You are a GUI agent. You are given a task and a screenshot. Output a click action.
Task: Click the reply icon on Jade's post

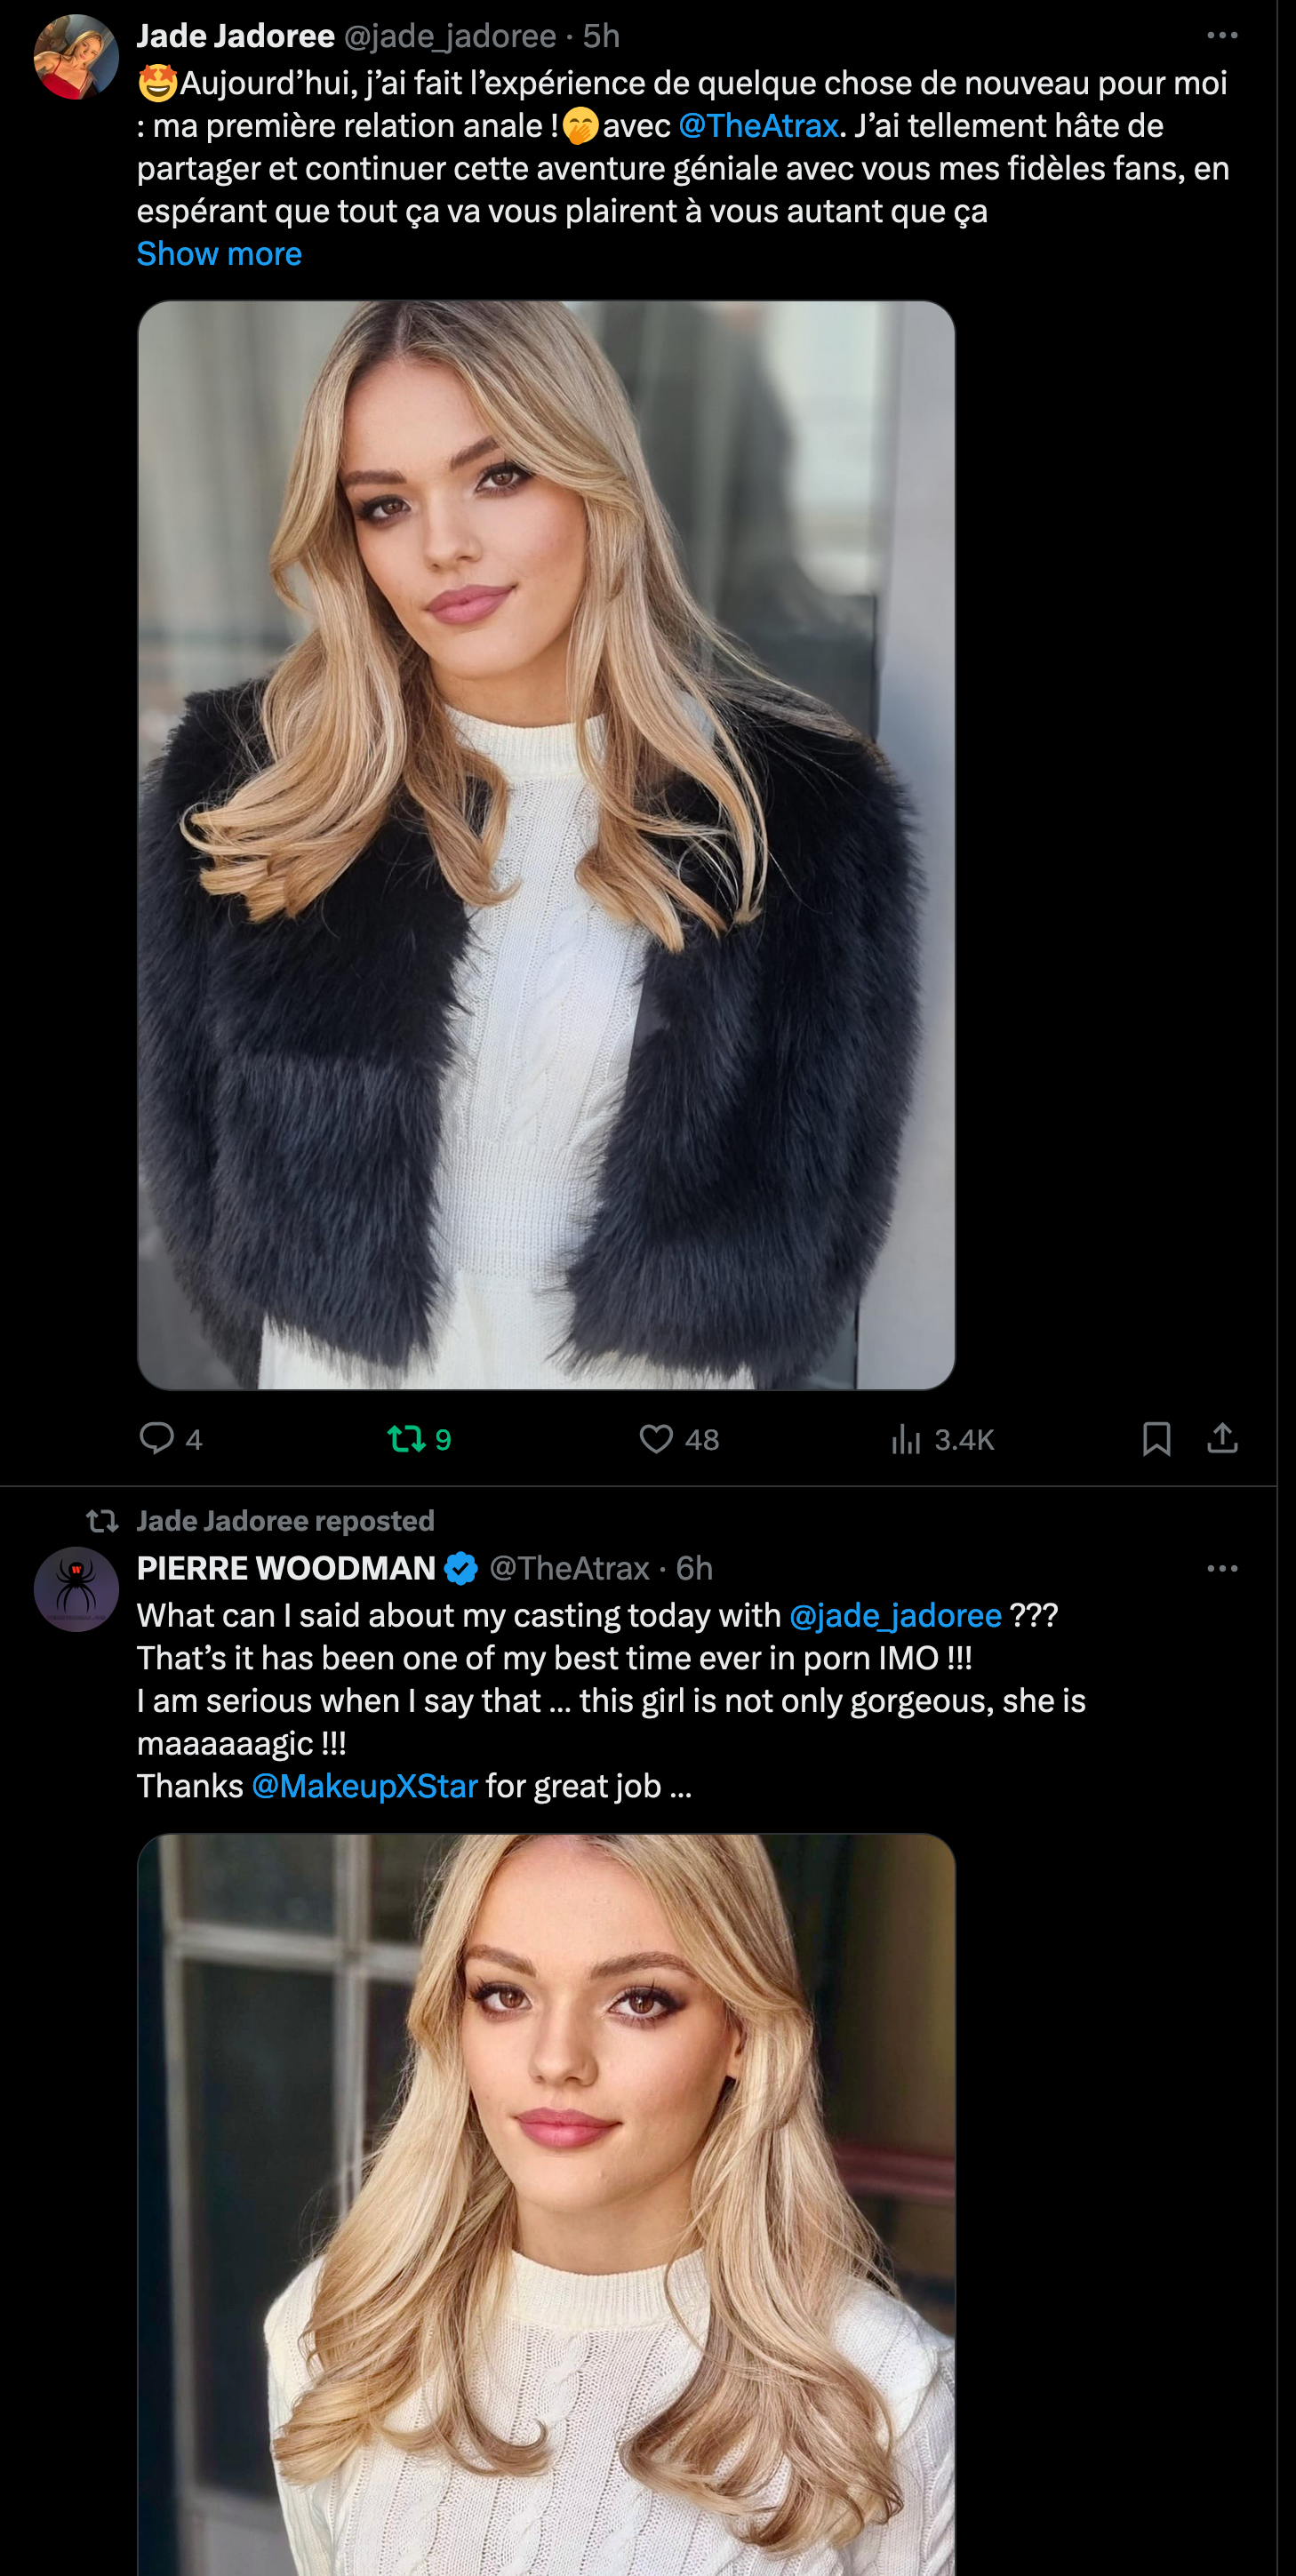pos(157,1438)
